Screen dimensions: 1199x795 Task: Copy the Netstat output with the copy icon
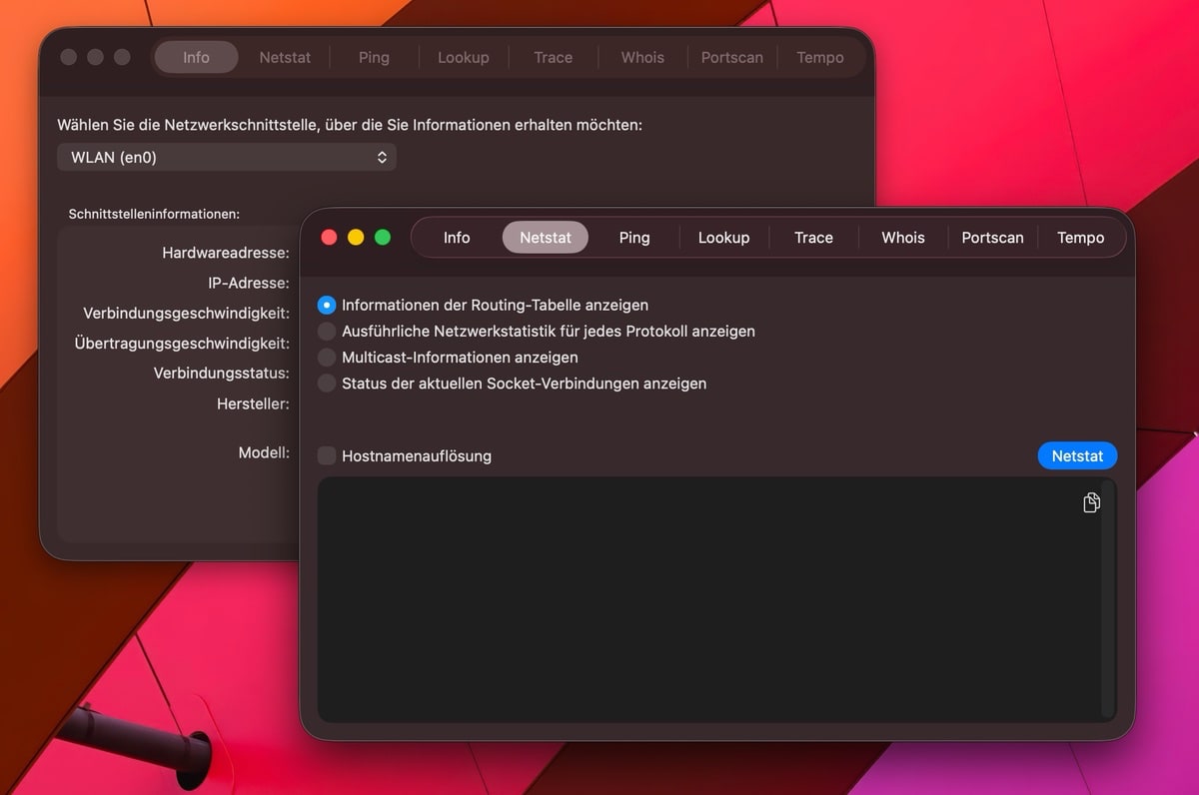(1091, 502)
